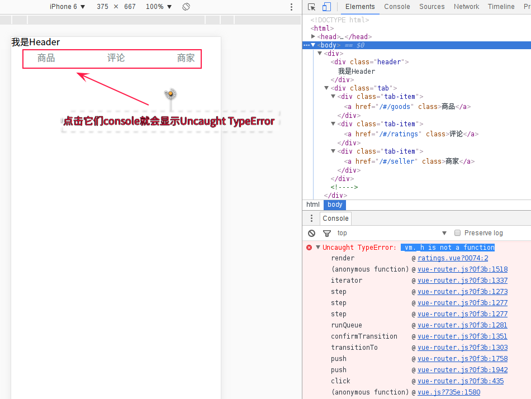Click the 商品 tab in the page
Image resolution: width=531 pixels, height=399 pixels.
tap(46, 58)
